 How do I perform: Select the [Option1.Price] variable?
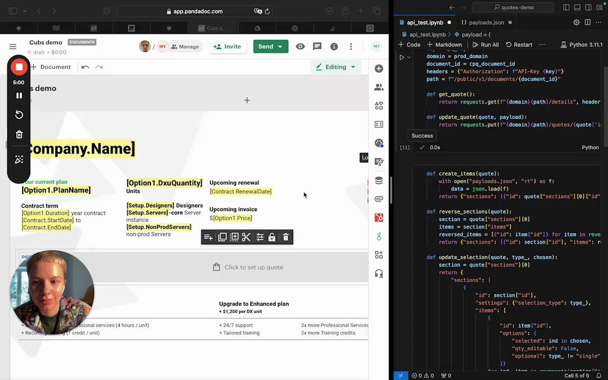coord(233,218)
